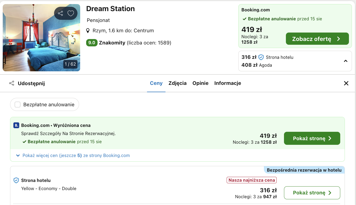356x205 pixels.
Task: Expand Pokaż więcej cen from Booking.com
Action: coord(73,155)
